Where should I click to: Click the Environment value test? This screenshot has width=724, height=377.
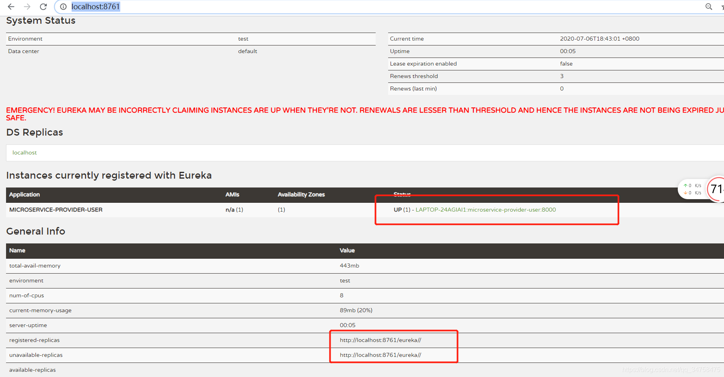pyautogui.click(x=243, y=39)
